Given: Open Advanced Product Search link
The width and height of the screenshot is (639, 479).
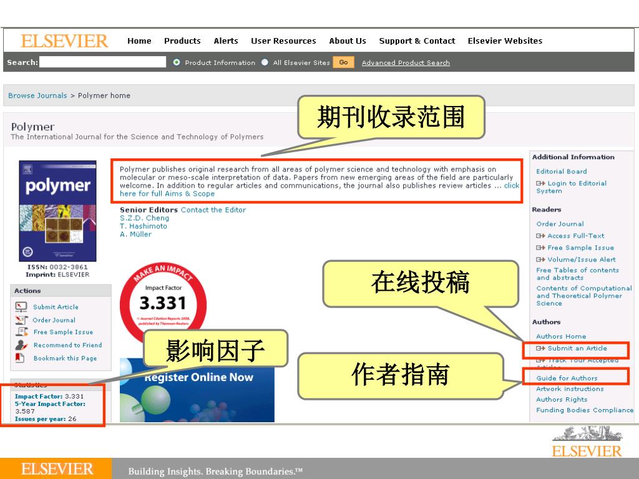Looking at the screenshot, I should (406, 63).
